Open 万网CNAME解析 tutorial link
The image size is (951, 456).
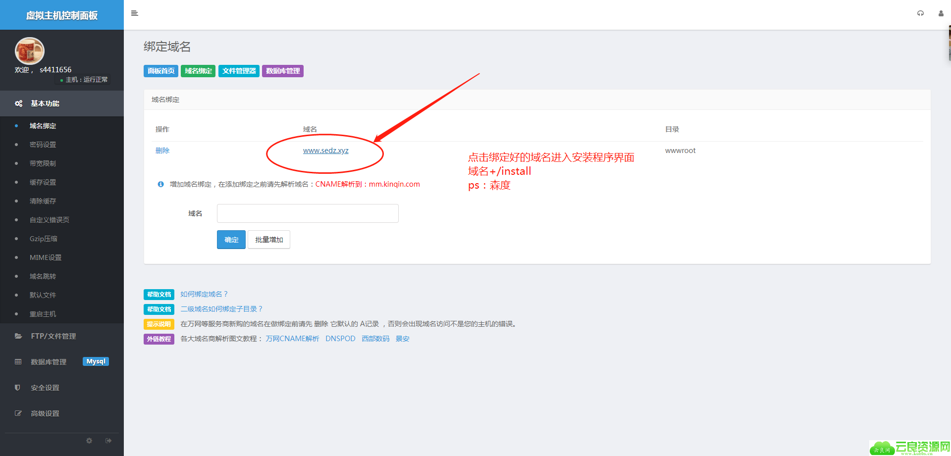[292, 339]
